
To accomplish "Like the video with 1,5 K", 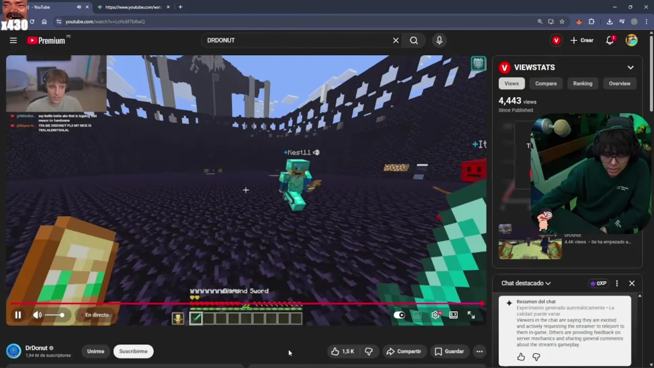I will 343,351.
